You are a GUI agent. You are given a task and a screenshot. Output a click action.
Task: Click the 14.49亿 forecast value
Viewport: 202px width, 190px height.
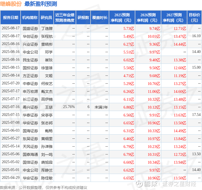coord(180,131)
